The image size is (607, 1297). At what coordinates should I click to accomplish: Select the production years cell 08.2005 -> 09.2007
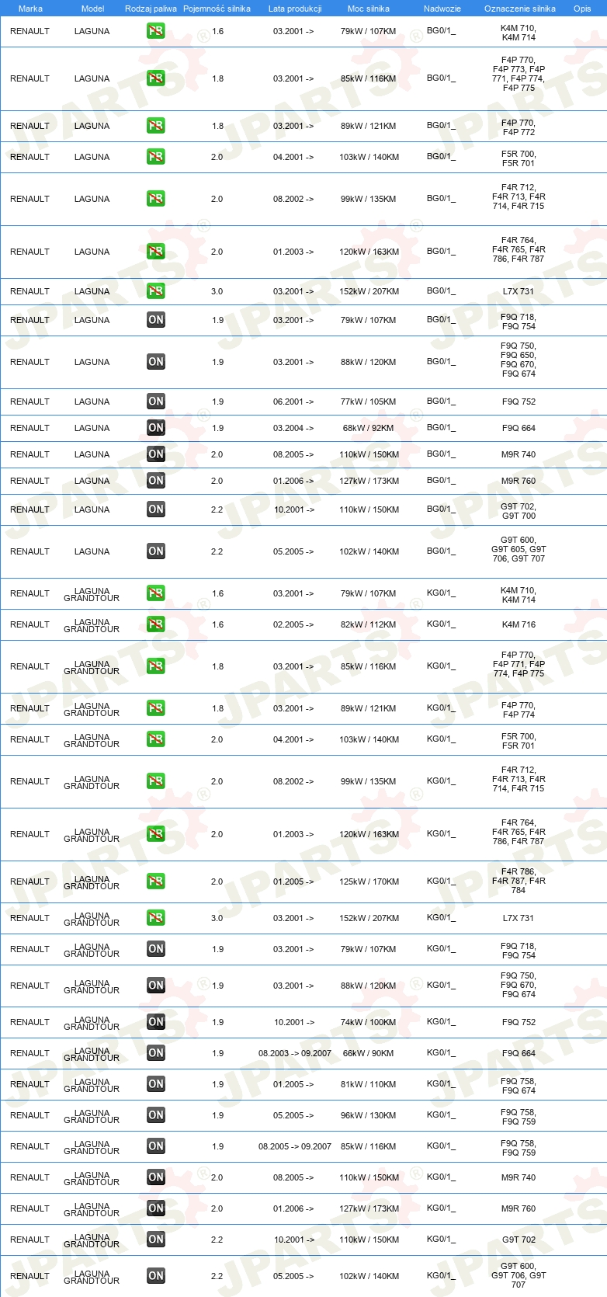pyautogui.click(x=295, y=1146)
